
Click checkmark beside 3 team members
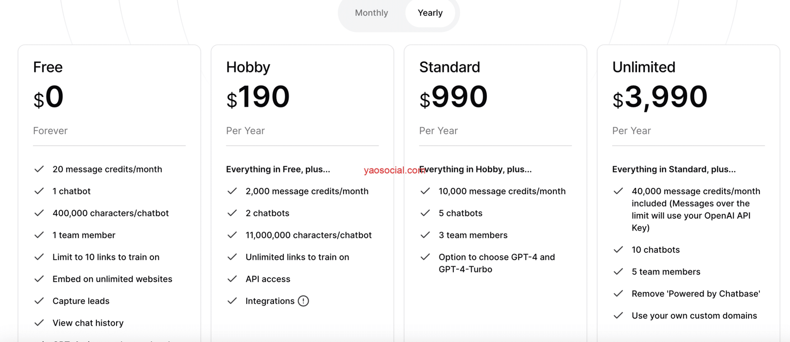[425, 235]
